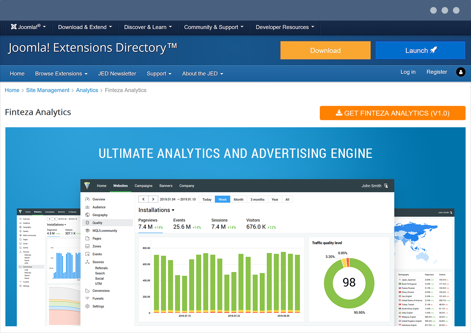Viewport: 471px width, 333px height.
Task: Click Register link
Action: click(x=437, y=72)
